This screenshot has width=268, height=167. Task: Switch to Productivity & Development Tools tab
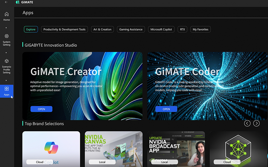pyautogui.click(x=64, y=29)
